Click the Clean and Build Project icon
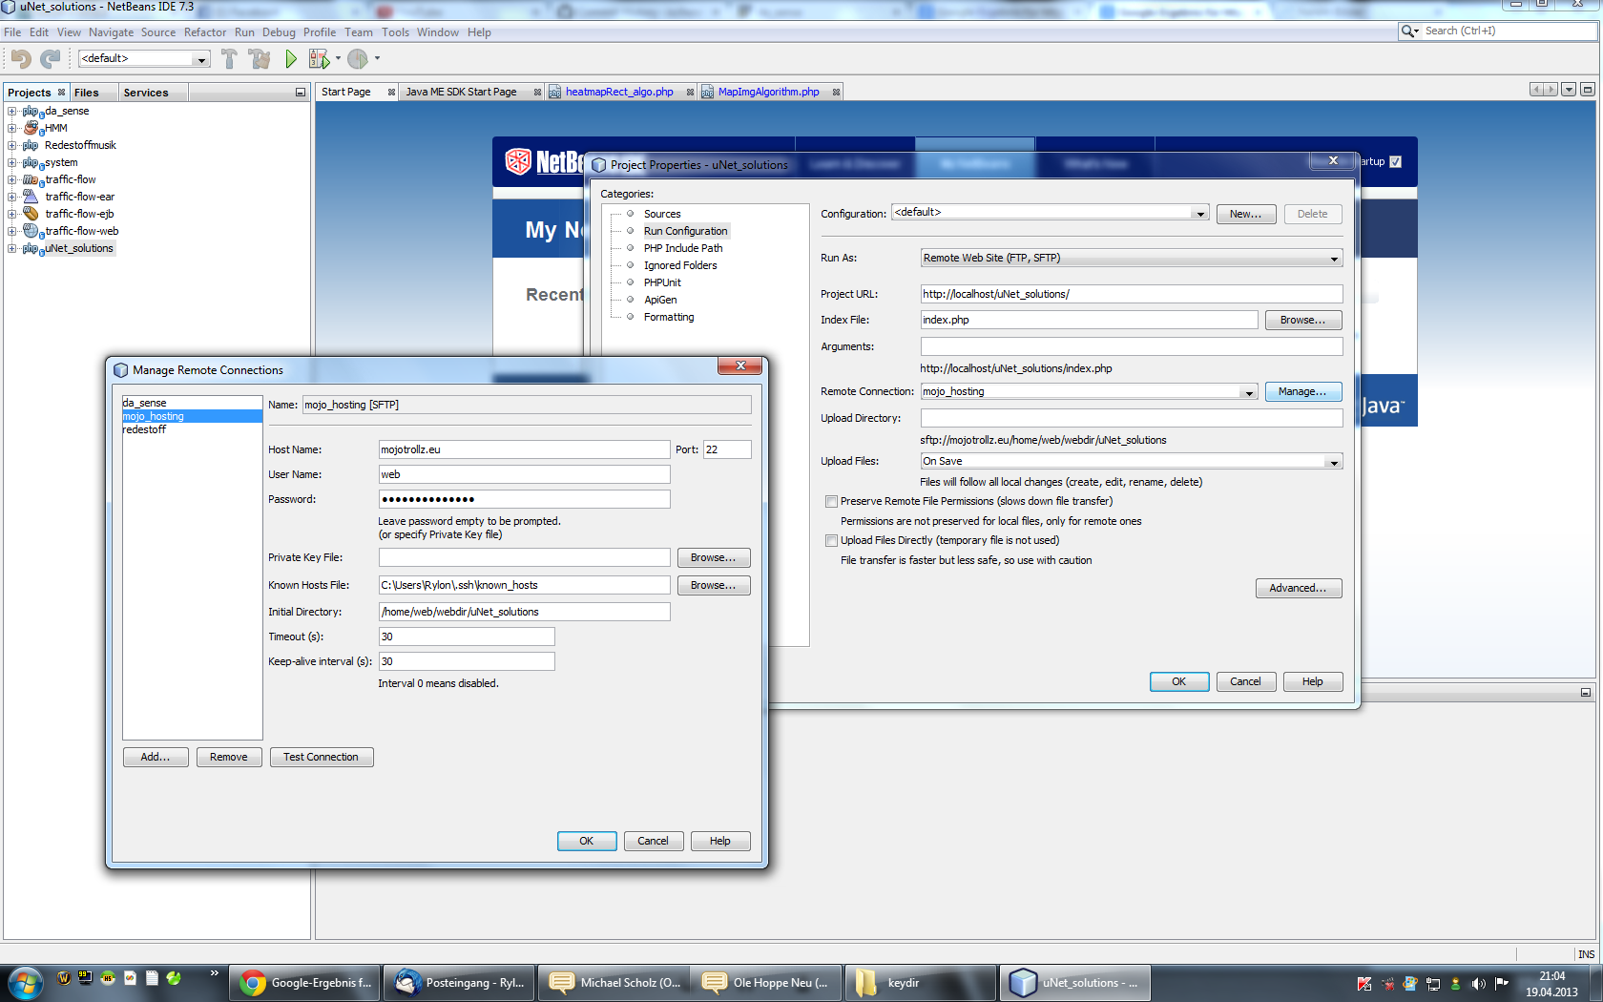 [260, 59]
